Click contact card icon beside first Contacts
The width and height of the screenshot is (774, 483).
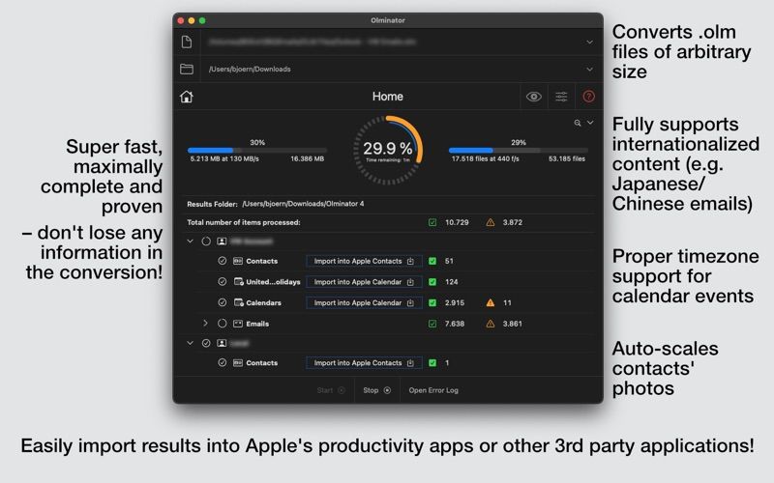click(238, 261)
